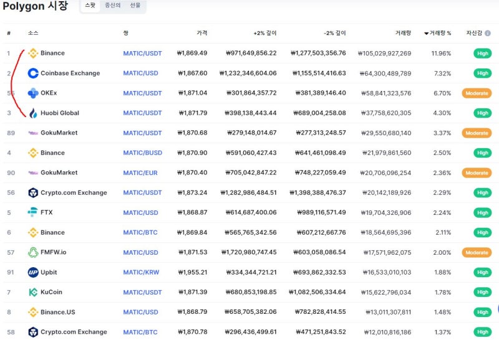This screenshot has width=499, height=340.
Task: Toggle sort arrow on 거래량 % column
Action: (426, 34)
